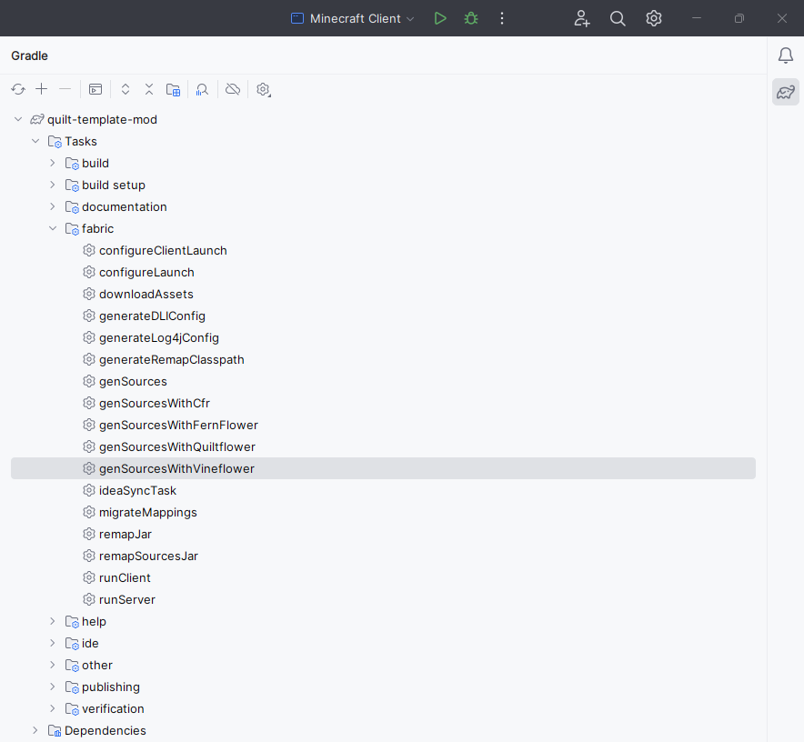Open the IDE settings gear in title bar
Image resolution: width=804 pixels, height=742 pixels.
click(653, 18)
